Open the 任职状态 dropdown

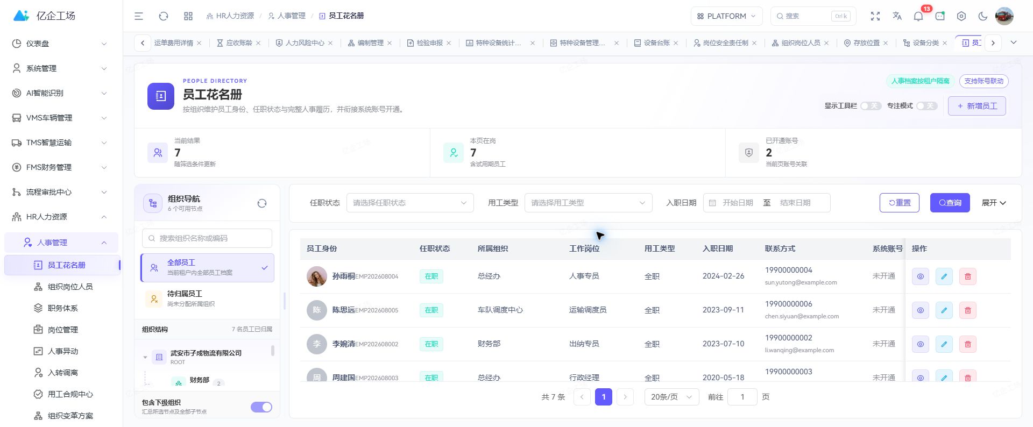(x=410, y=203)
